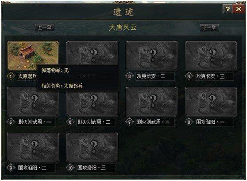Image resolution: width=247 pixels, height=181 pixels.
Task: Select locked stage image 剿灭刘武周·三
Action: point(151,102)
